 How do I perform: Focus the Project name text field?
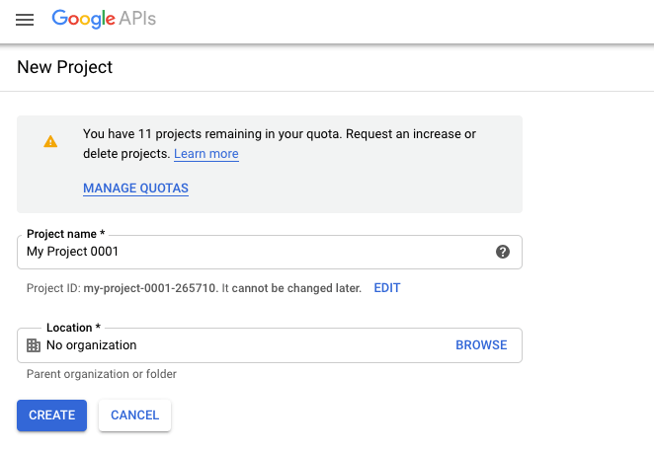pos(247,252)
